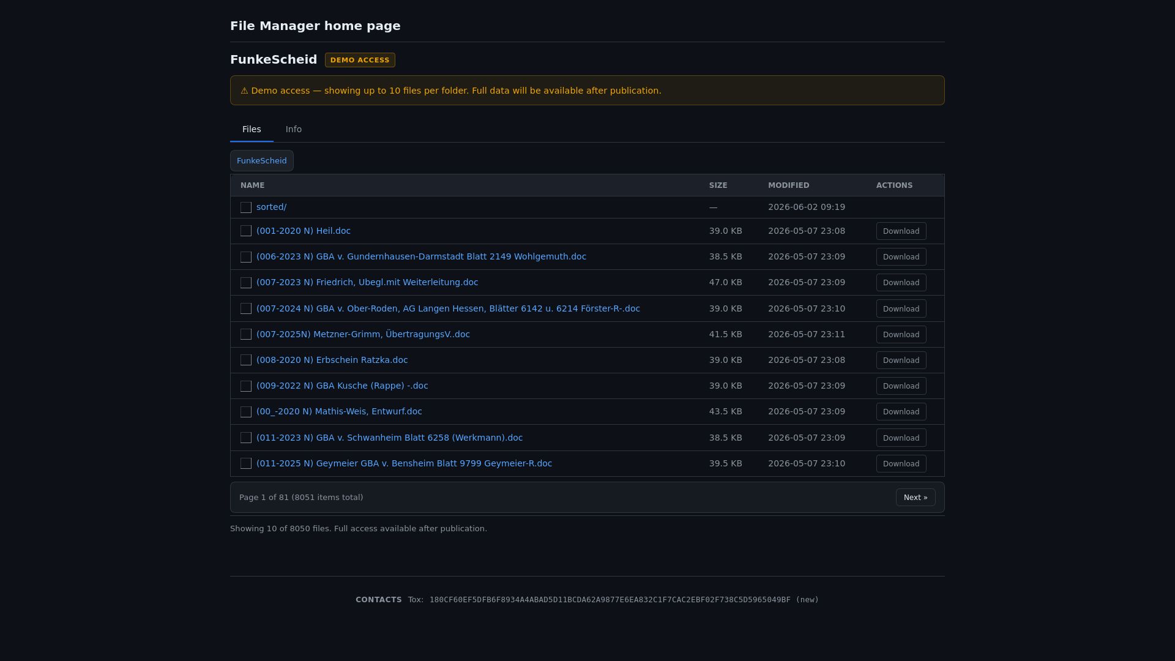Download the (007-2025N) Metzner-Grimm file
Image resolution: width=1175 pixels, height=661 pixels.
901,335
